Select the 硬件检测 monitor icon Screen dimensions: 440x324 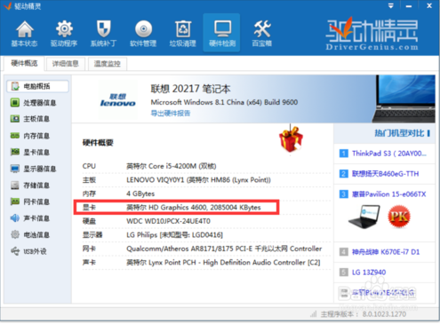point(222,33)
